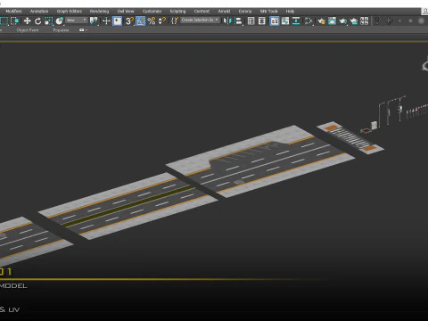Open Render Setup dialog

pos(321,21)
